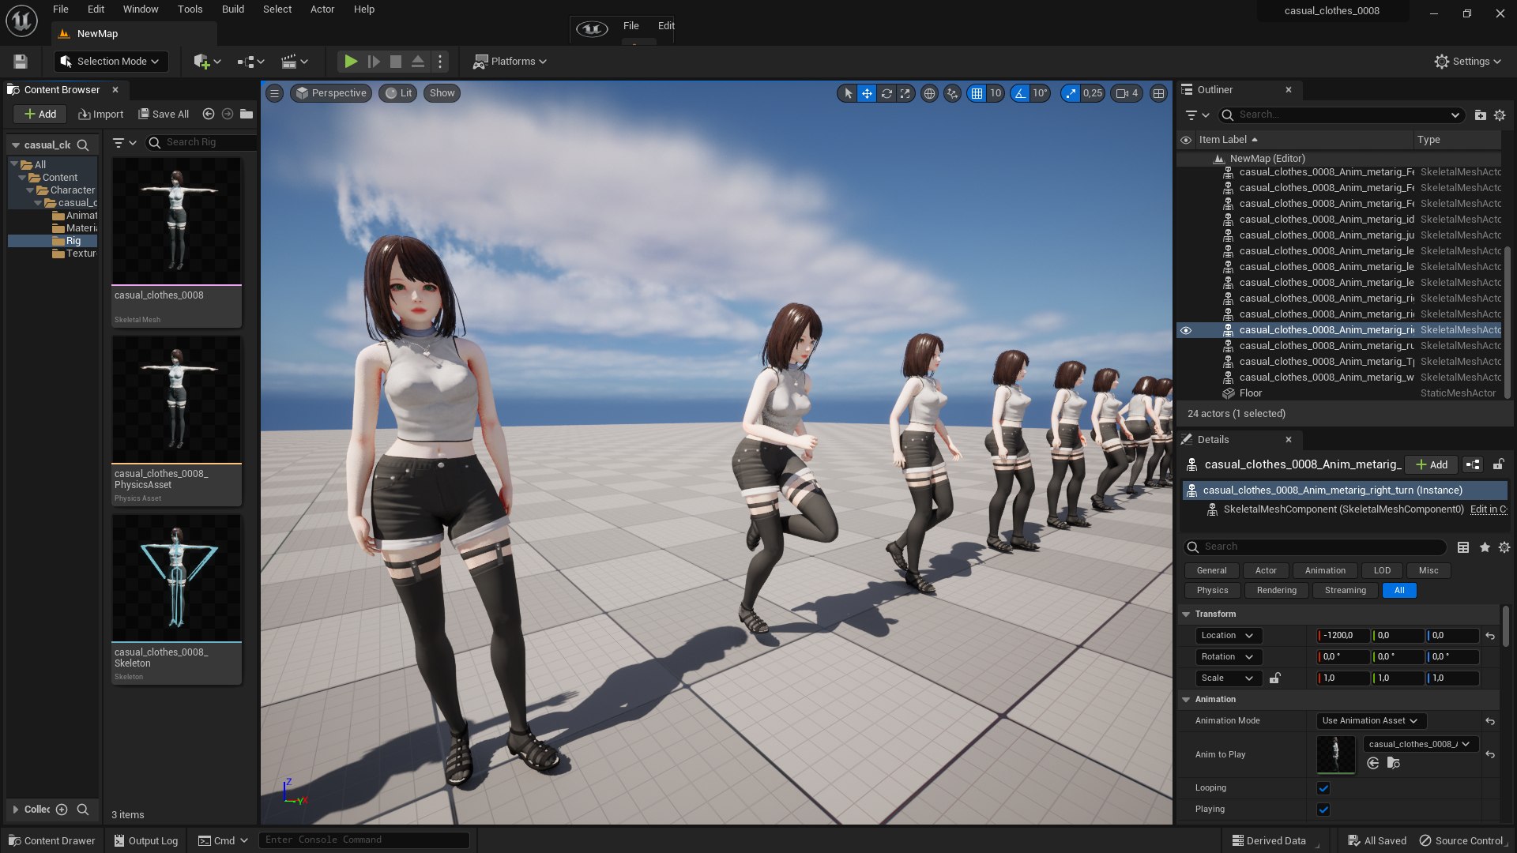This screenshot has width=1517, height=853.
Task: Click the Play in editor button
Action: (x=351, y=62)
